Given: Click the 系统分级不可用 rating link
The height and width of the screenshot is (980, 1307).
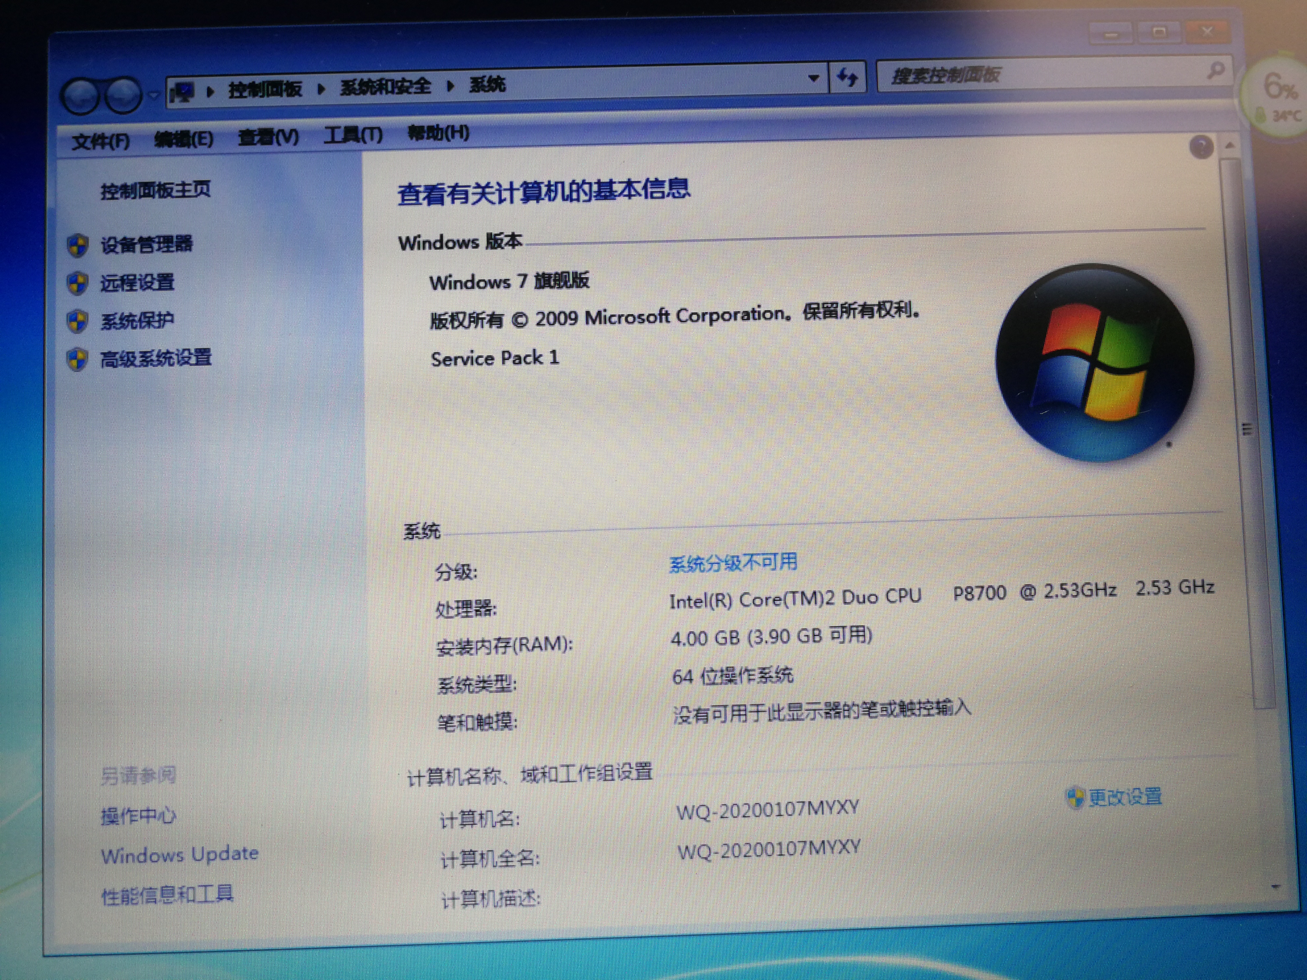Looking at the screenshot, I should click(733, 562).
